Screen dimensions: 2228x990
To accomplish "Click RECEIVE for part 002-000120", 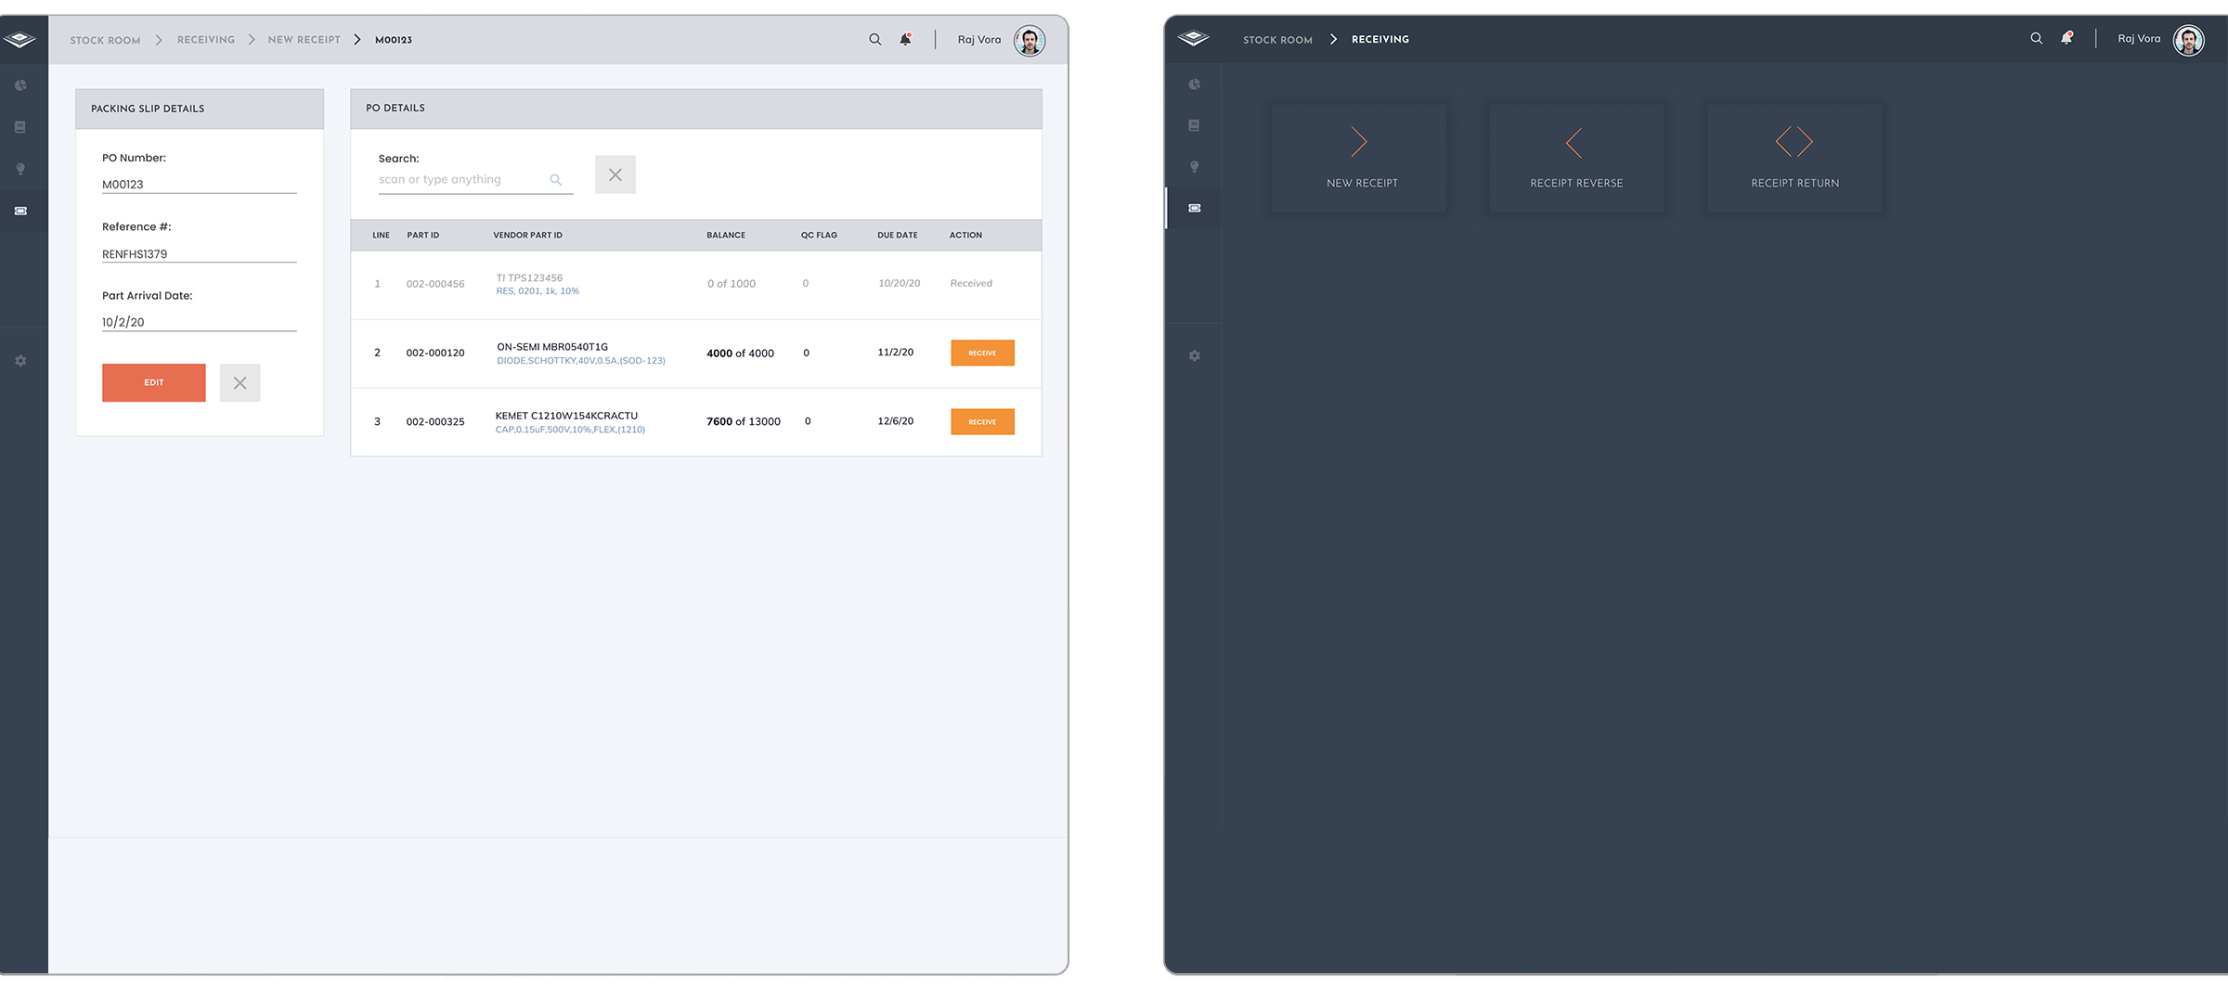I will click(x=981, y=353).
